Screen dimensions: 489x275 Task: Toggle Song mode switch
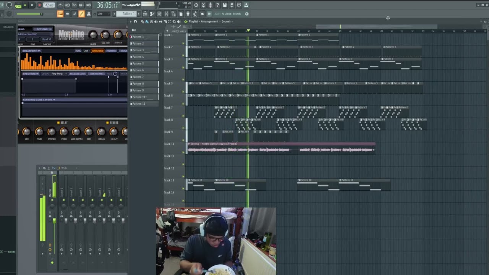click(x=18, y=5)
